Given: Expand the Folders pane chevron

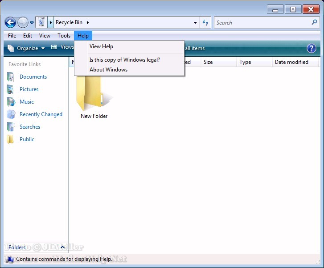Looking at the screenshot, I should click(62, 247).
